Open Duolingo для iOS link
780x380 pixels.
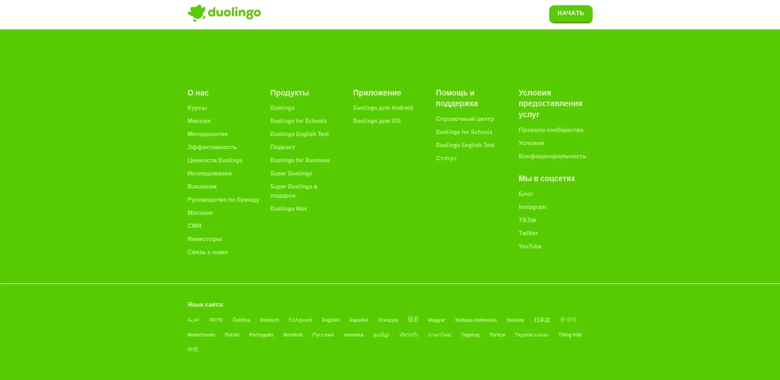[x=376, y=121]
